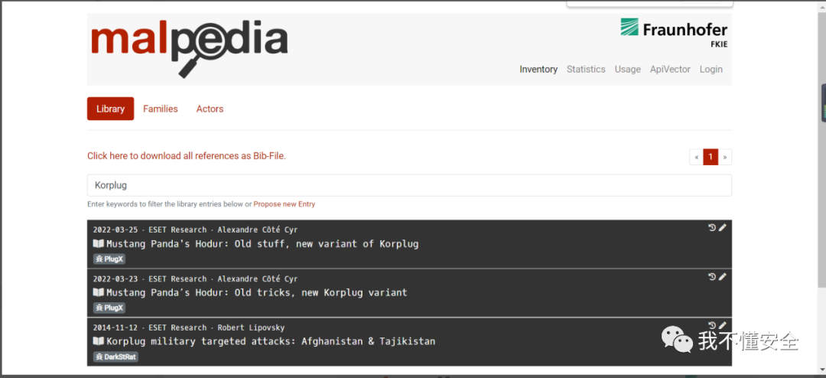
Task: Open Statistics in the top navigation
Action: pyautogui.click(x=586, y=69)
